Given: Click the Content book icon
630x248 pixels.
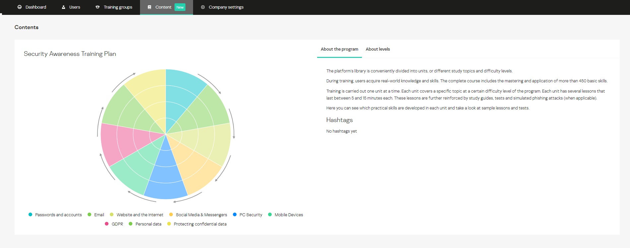Looking at the screenshot, I should (x=149, y=7).
